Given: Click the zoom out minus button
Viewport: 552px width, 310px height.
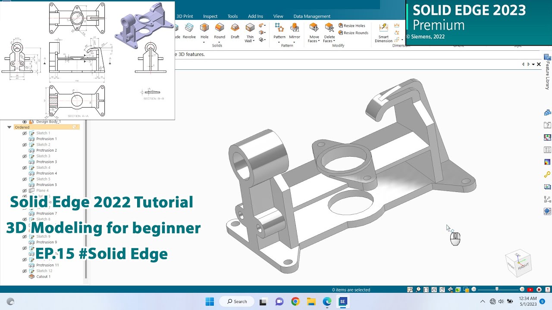Looking at the screenshot, I should pyautogui.click(x=474, y=290).
